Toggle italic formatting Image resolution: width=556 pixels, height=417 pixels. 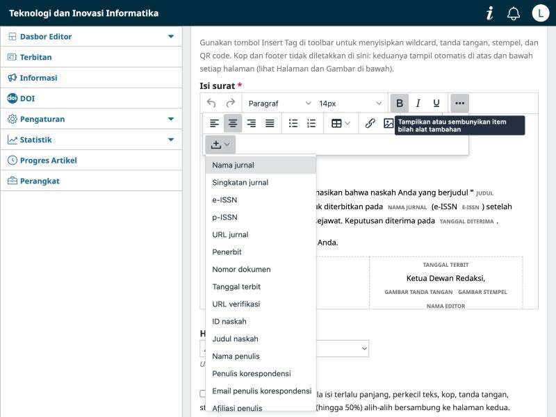[418, 103]
